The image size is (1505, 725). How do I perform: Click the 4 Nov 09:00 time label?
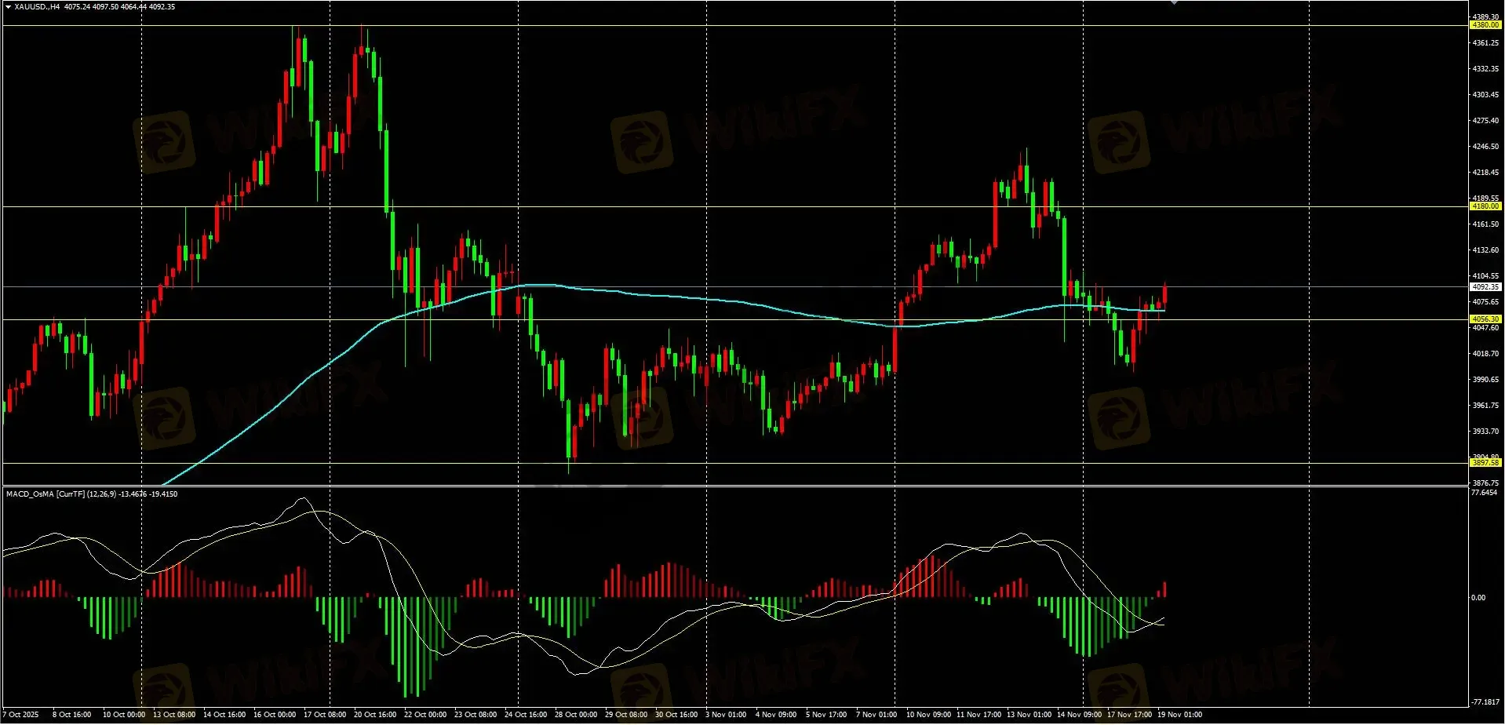tap(776, 715)
